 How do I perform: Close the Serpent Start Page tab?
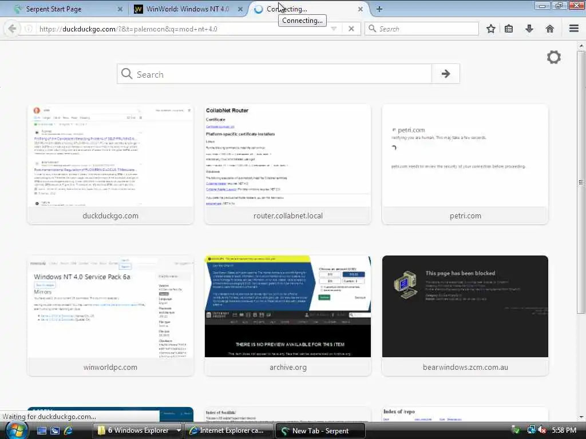[120, 9]
